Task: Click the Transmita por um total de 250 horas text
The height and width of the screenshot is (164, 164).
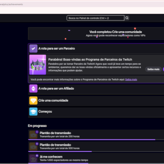Action: tap(59, 137)
